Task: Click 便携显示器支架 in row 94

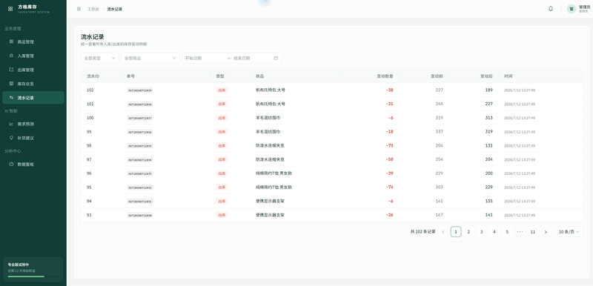Action: pos(270,201)
